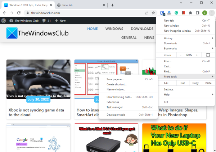Click the TheWindowsClub site logo

tap(37, 33)
